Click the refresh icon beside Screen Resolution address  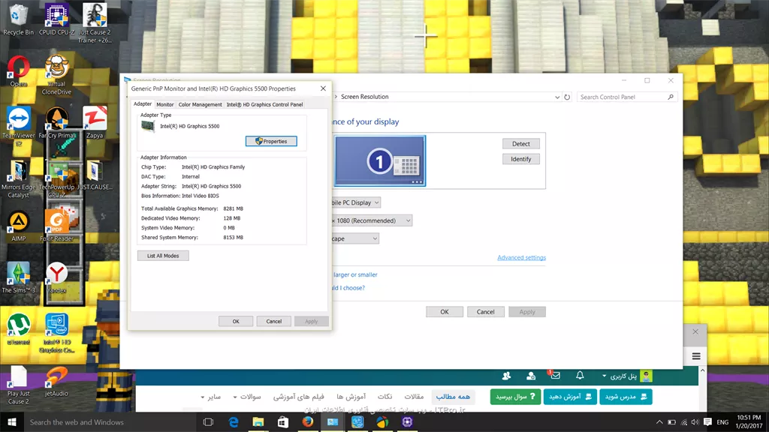[567, 97]
